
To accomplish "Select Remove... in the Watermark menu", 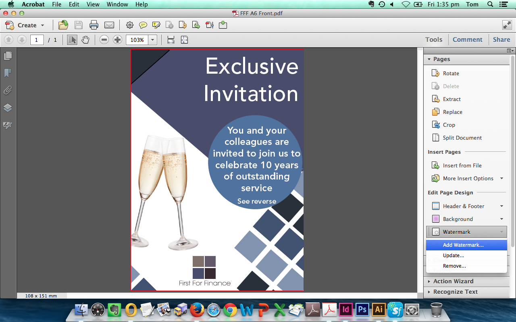I will (x=454, y=266).
